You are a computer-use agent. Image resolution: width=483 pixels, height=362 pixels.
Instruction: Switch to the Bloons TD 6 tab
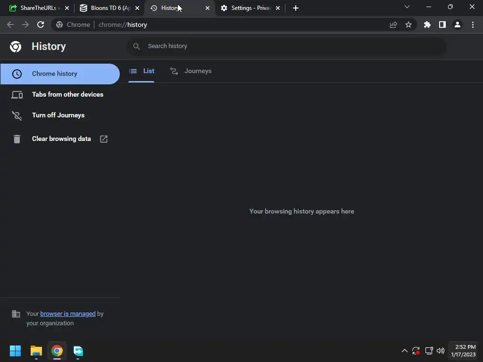point(110,8)
